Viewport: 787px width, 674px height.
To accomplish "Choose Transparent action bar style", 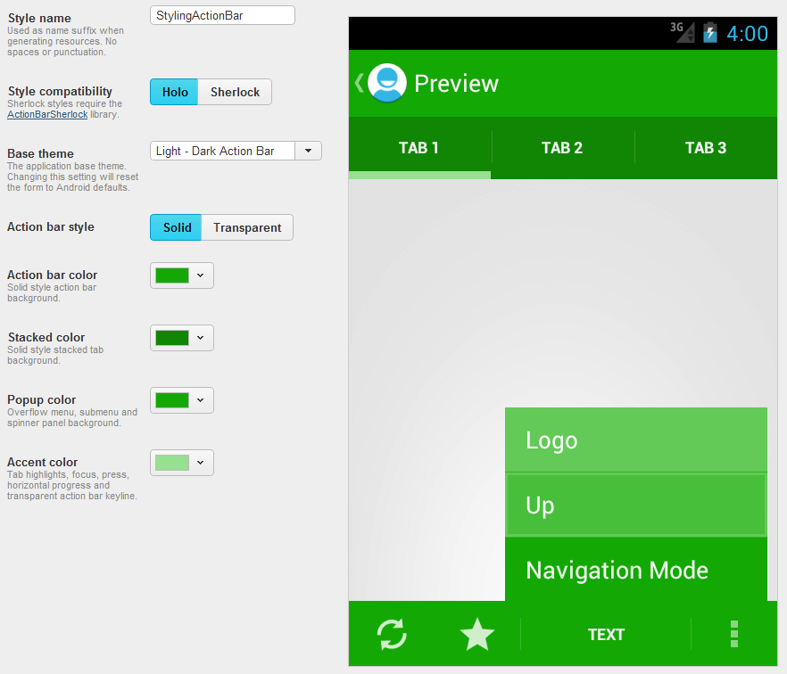I will (247, 227).
